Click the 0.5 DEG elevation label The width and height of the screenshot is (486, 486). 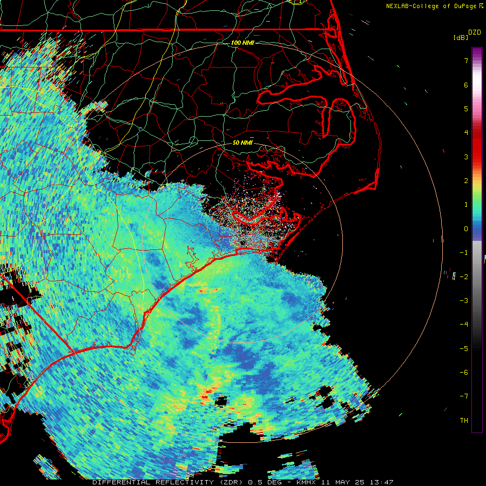265,482
